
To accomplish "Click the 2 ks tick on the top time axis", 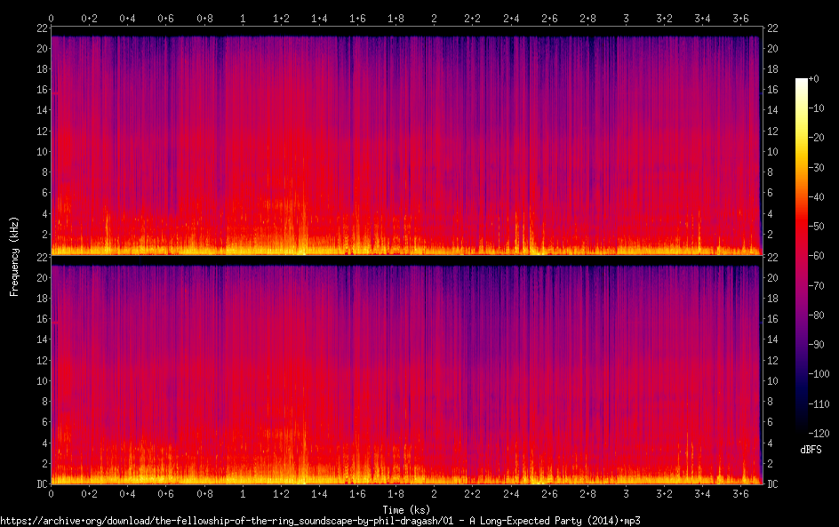I will tap(434, 18).
